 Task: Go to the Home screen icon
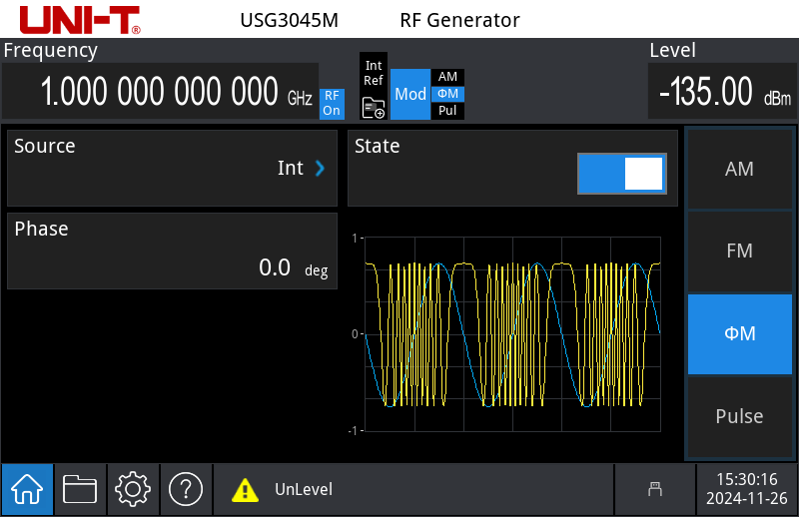click(27, 489)
